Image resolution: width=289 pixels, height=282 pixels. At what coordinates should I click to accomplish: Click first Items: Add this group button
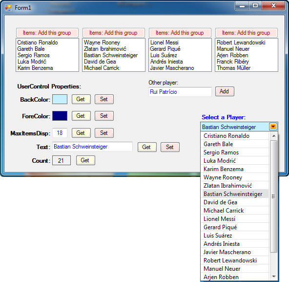(47, 33)
